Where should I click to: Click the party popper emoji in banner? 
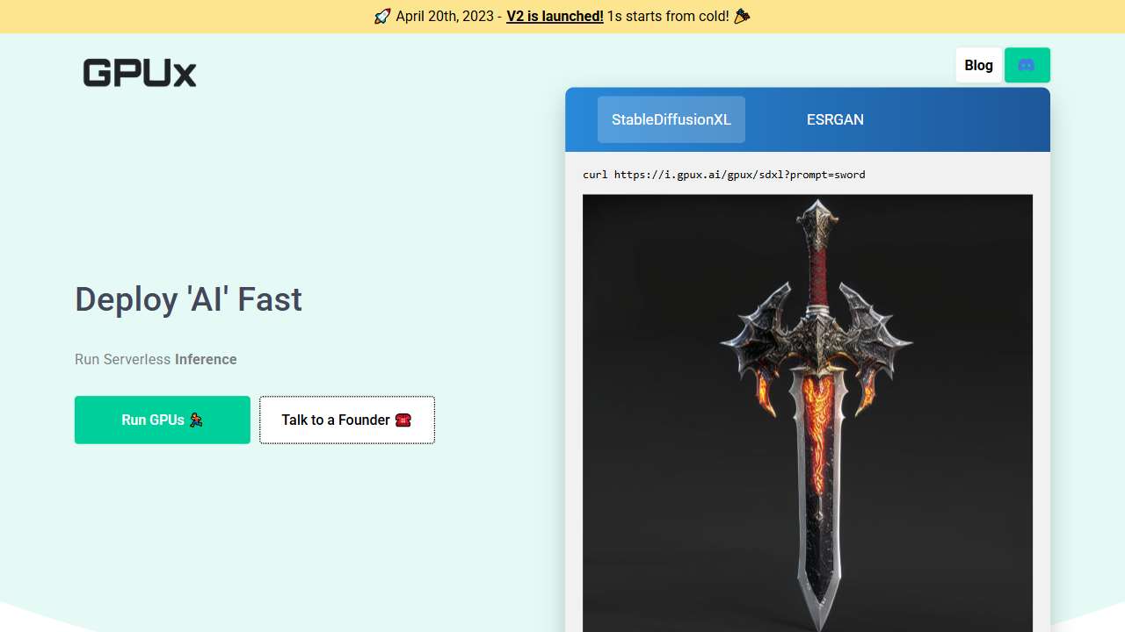(742, 17)
